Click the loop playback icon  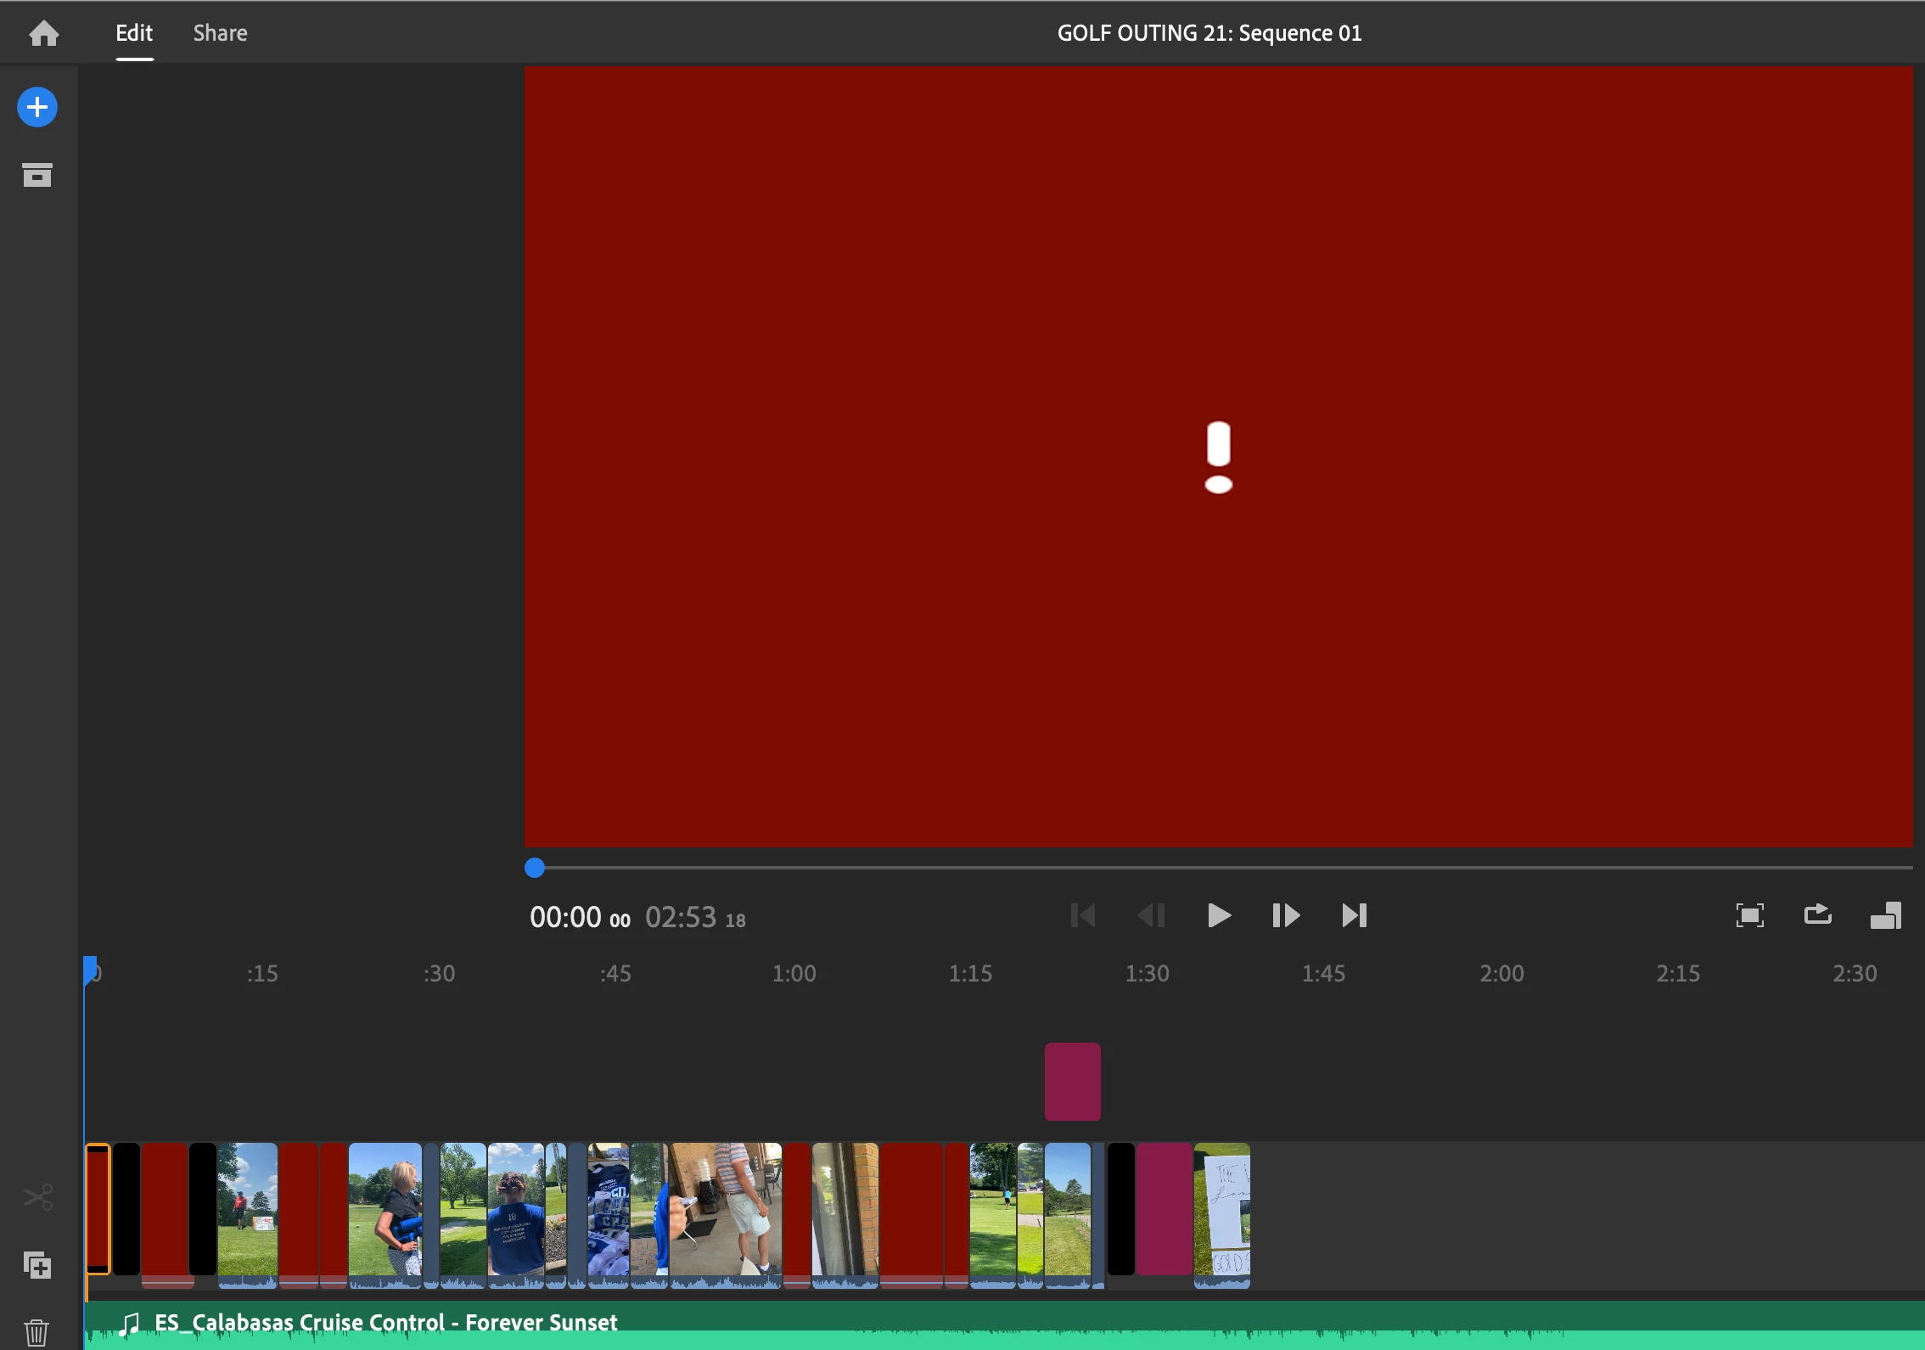tap(1817, 915)
